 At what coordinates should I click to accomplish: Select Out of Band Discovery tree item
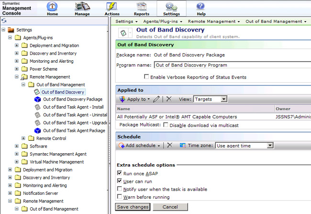63,92
